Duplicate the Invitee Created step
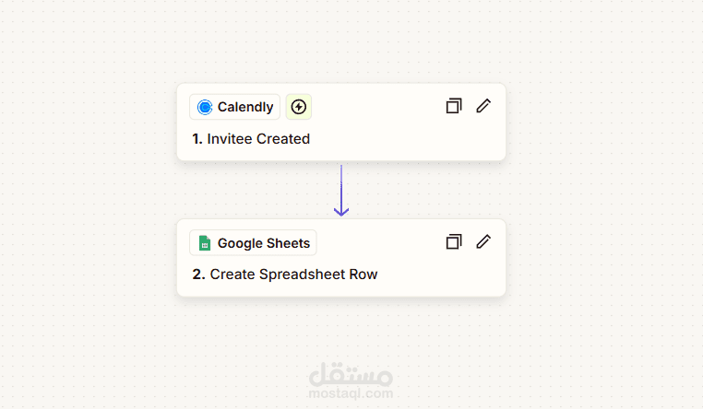Viewport: 703px width, 409px height. [453, 106]
